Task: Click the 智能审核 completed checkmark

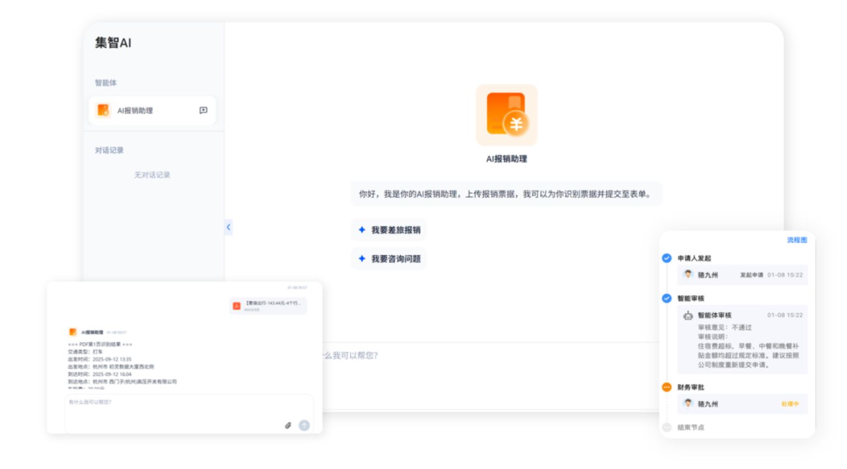Action: point(667,299)
